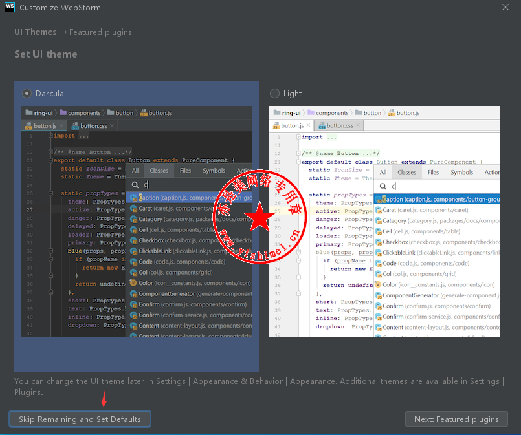Click components folder icon in Light preview
521x435 pixels.
point(311,113)
